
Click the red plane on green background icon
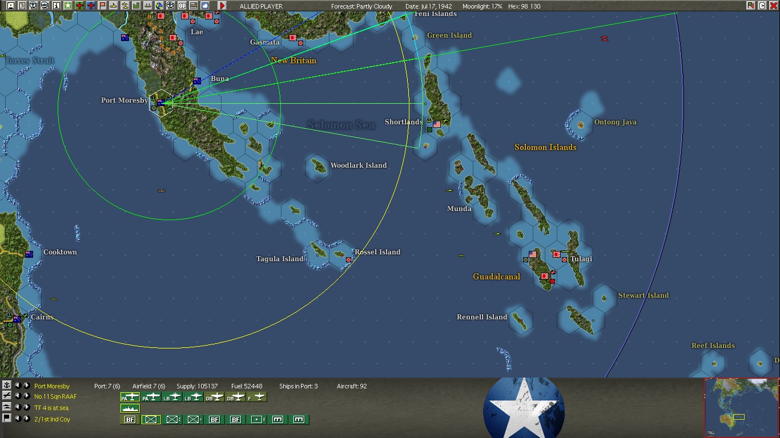click(79, 6)
